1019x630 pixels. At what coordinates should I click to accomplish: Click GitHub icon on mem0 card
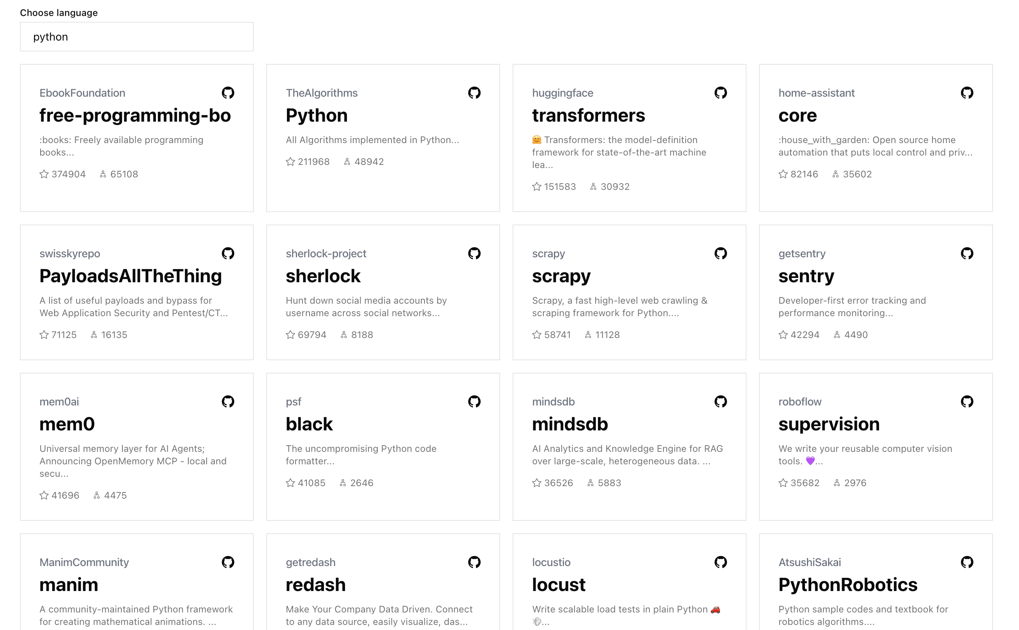coord(228,401)
